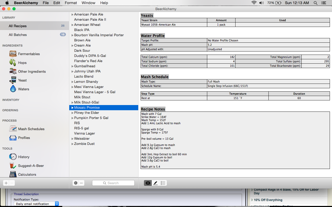Expand the Bourbon Vanilla Imperial Porter recipe
The width and height of the screenshot is (332, 207).
[72, 35]
